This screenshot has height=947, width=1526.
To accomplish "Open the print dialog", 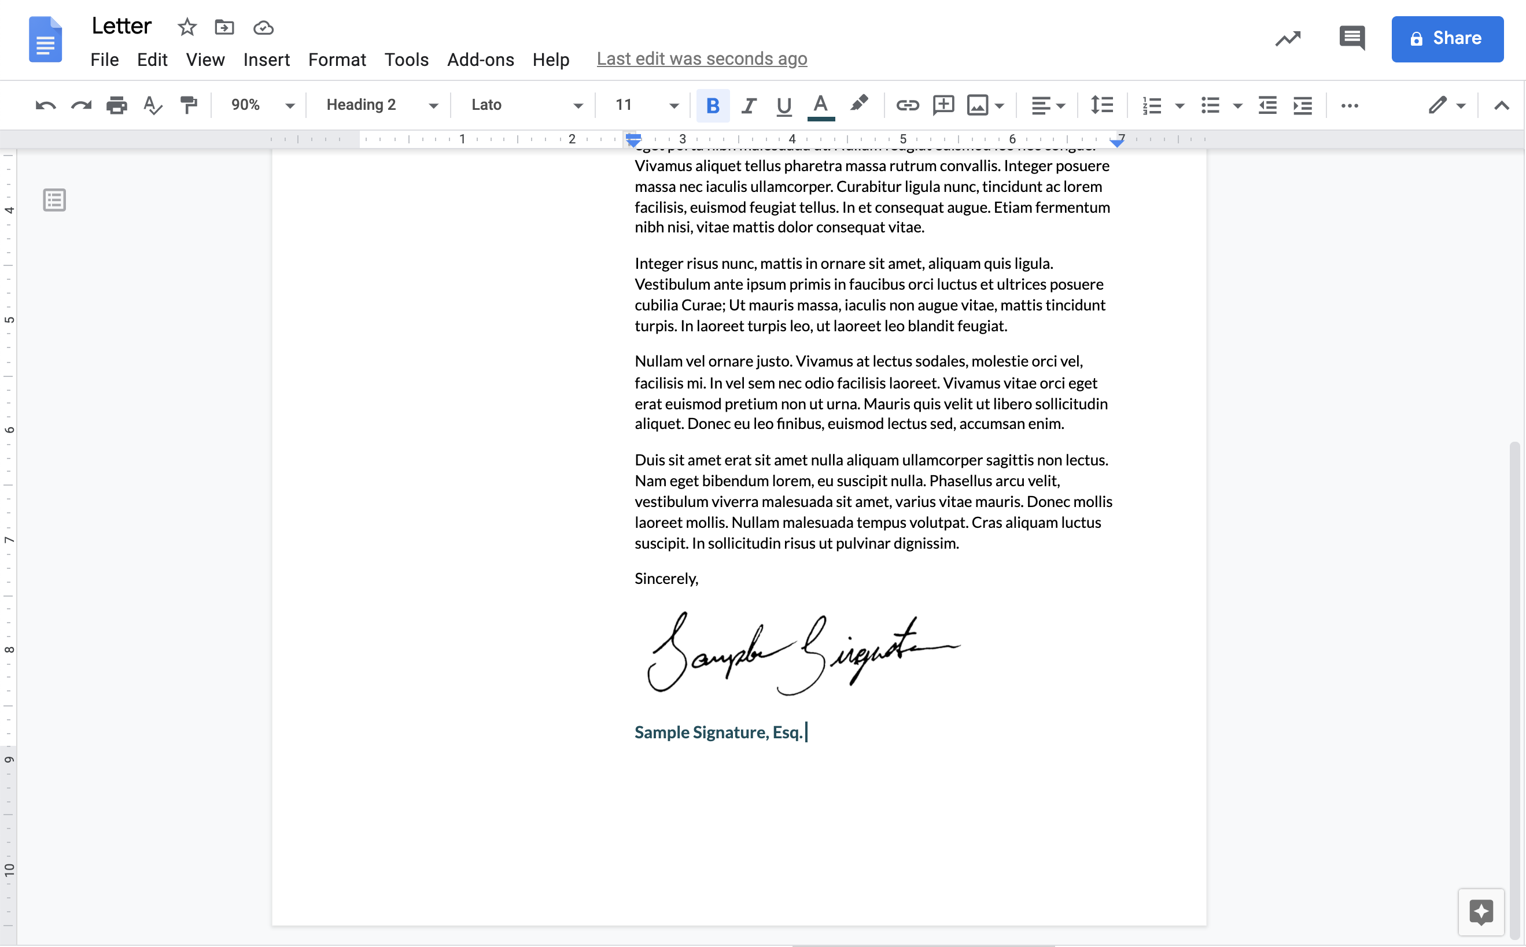I will 116,105.
